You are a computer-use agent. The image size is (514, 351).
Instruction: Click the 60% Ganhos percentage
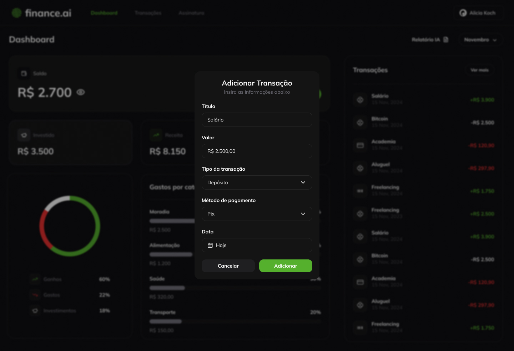point(105,279)
